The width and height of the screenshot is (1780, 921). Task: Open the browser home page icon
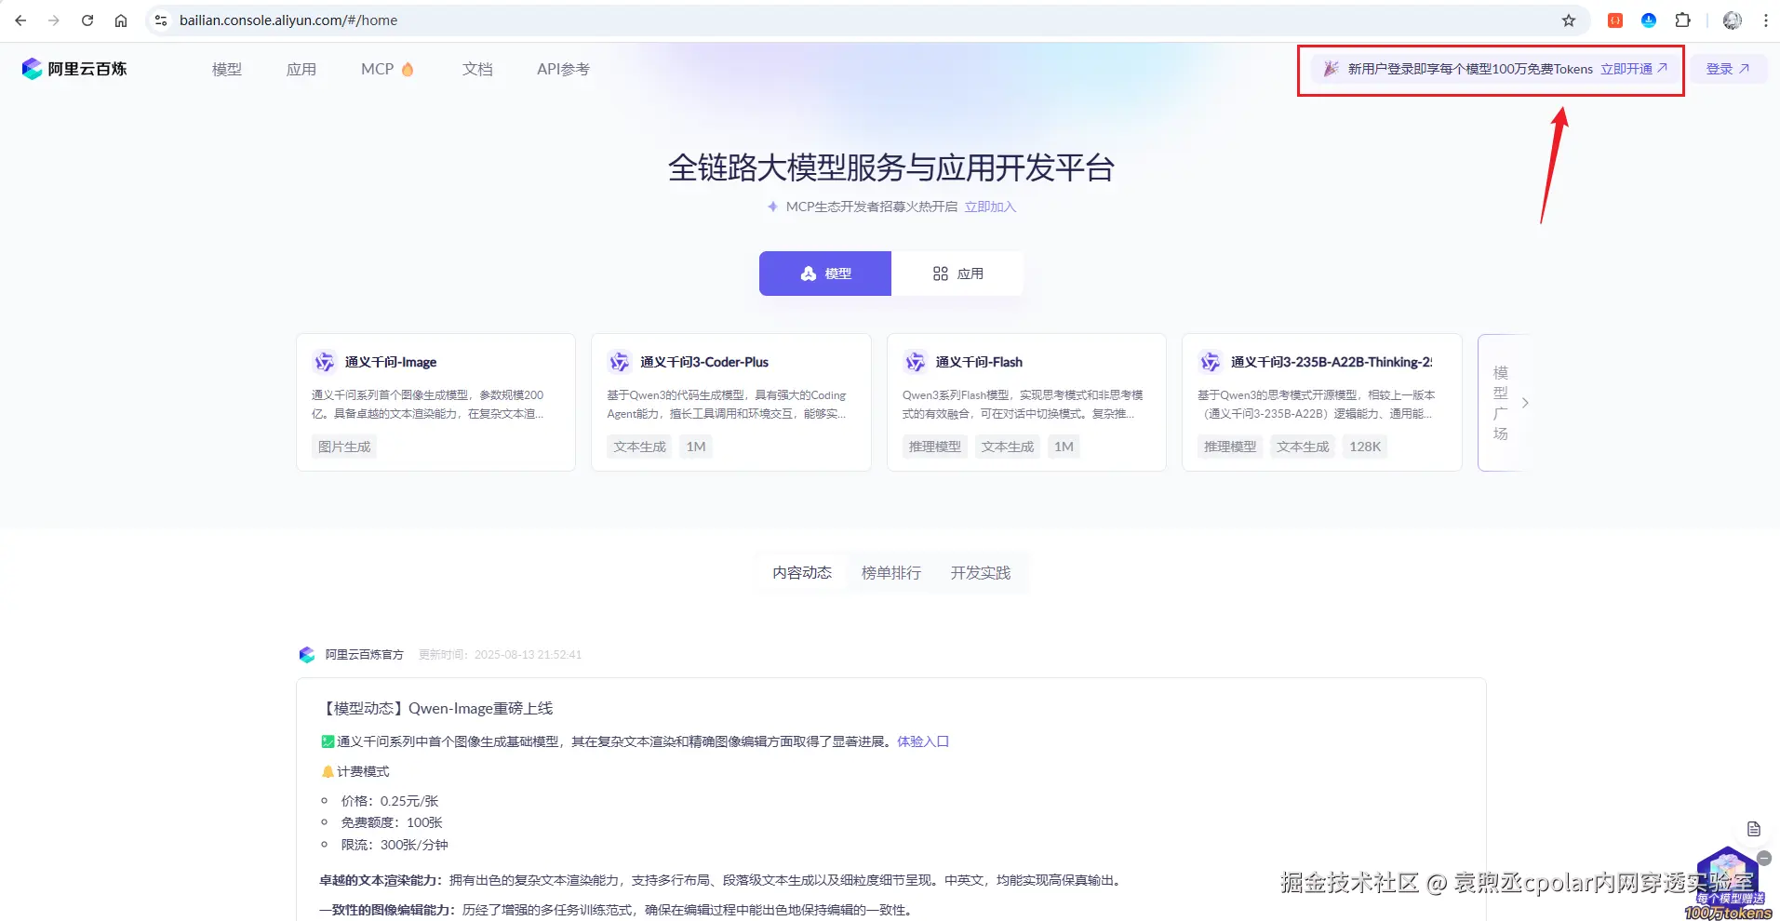click(x=121, y=20)
